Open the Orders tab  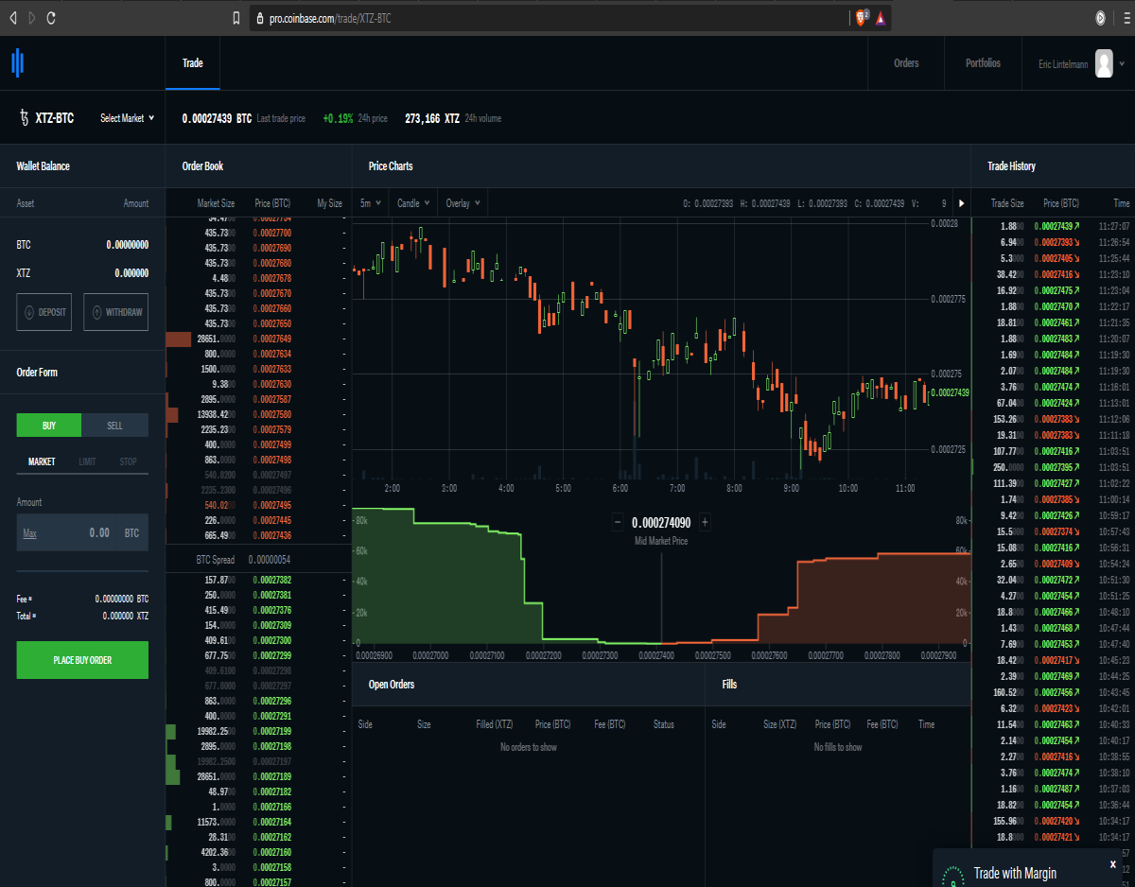tap(906, 63)
